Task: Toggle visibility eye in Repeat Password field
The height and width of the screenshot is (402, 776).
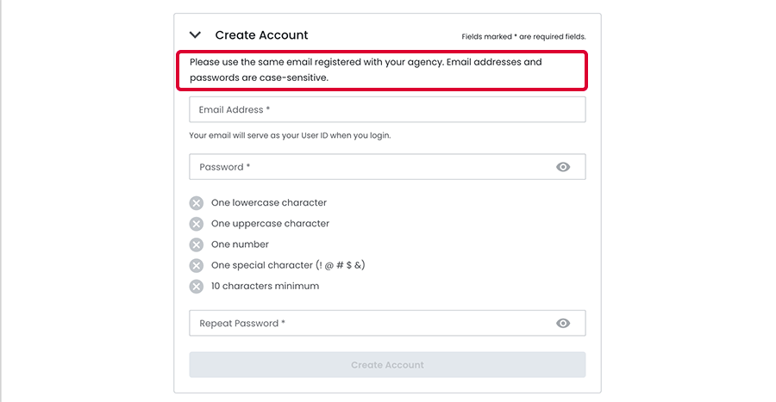Action: [x=563, y=324]
